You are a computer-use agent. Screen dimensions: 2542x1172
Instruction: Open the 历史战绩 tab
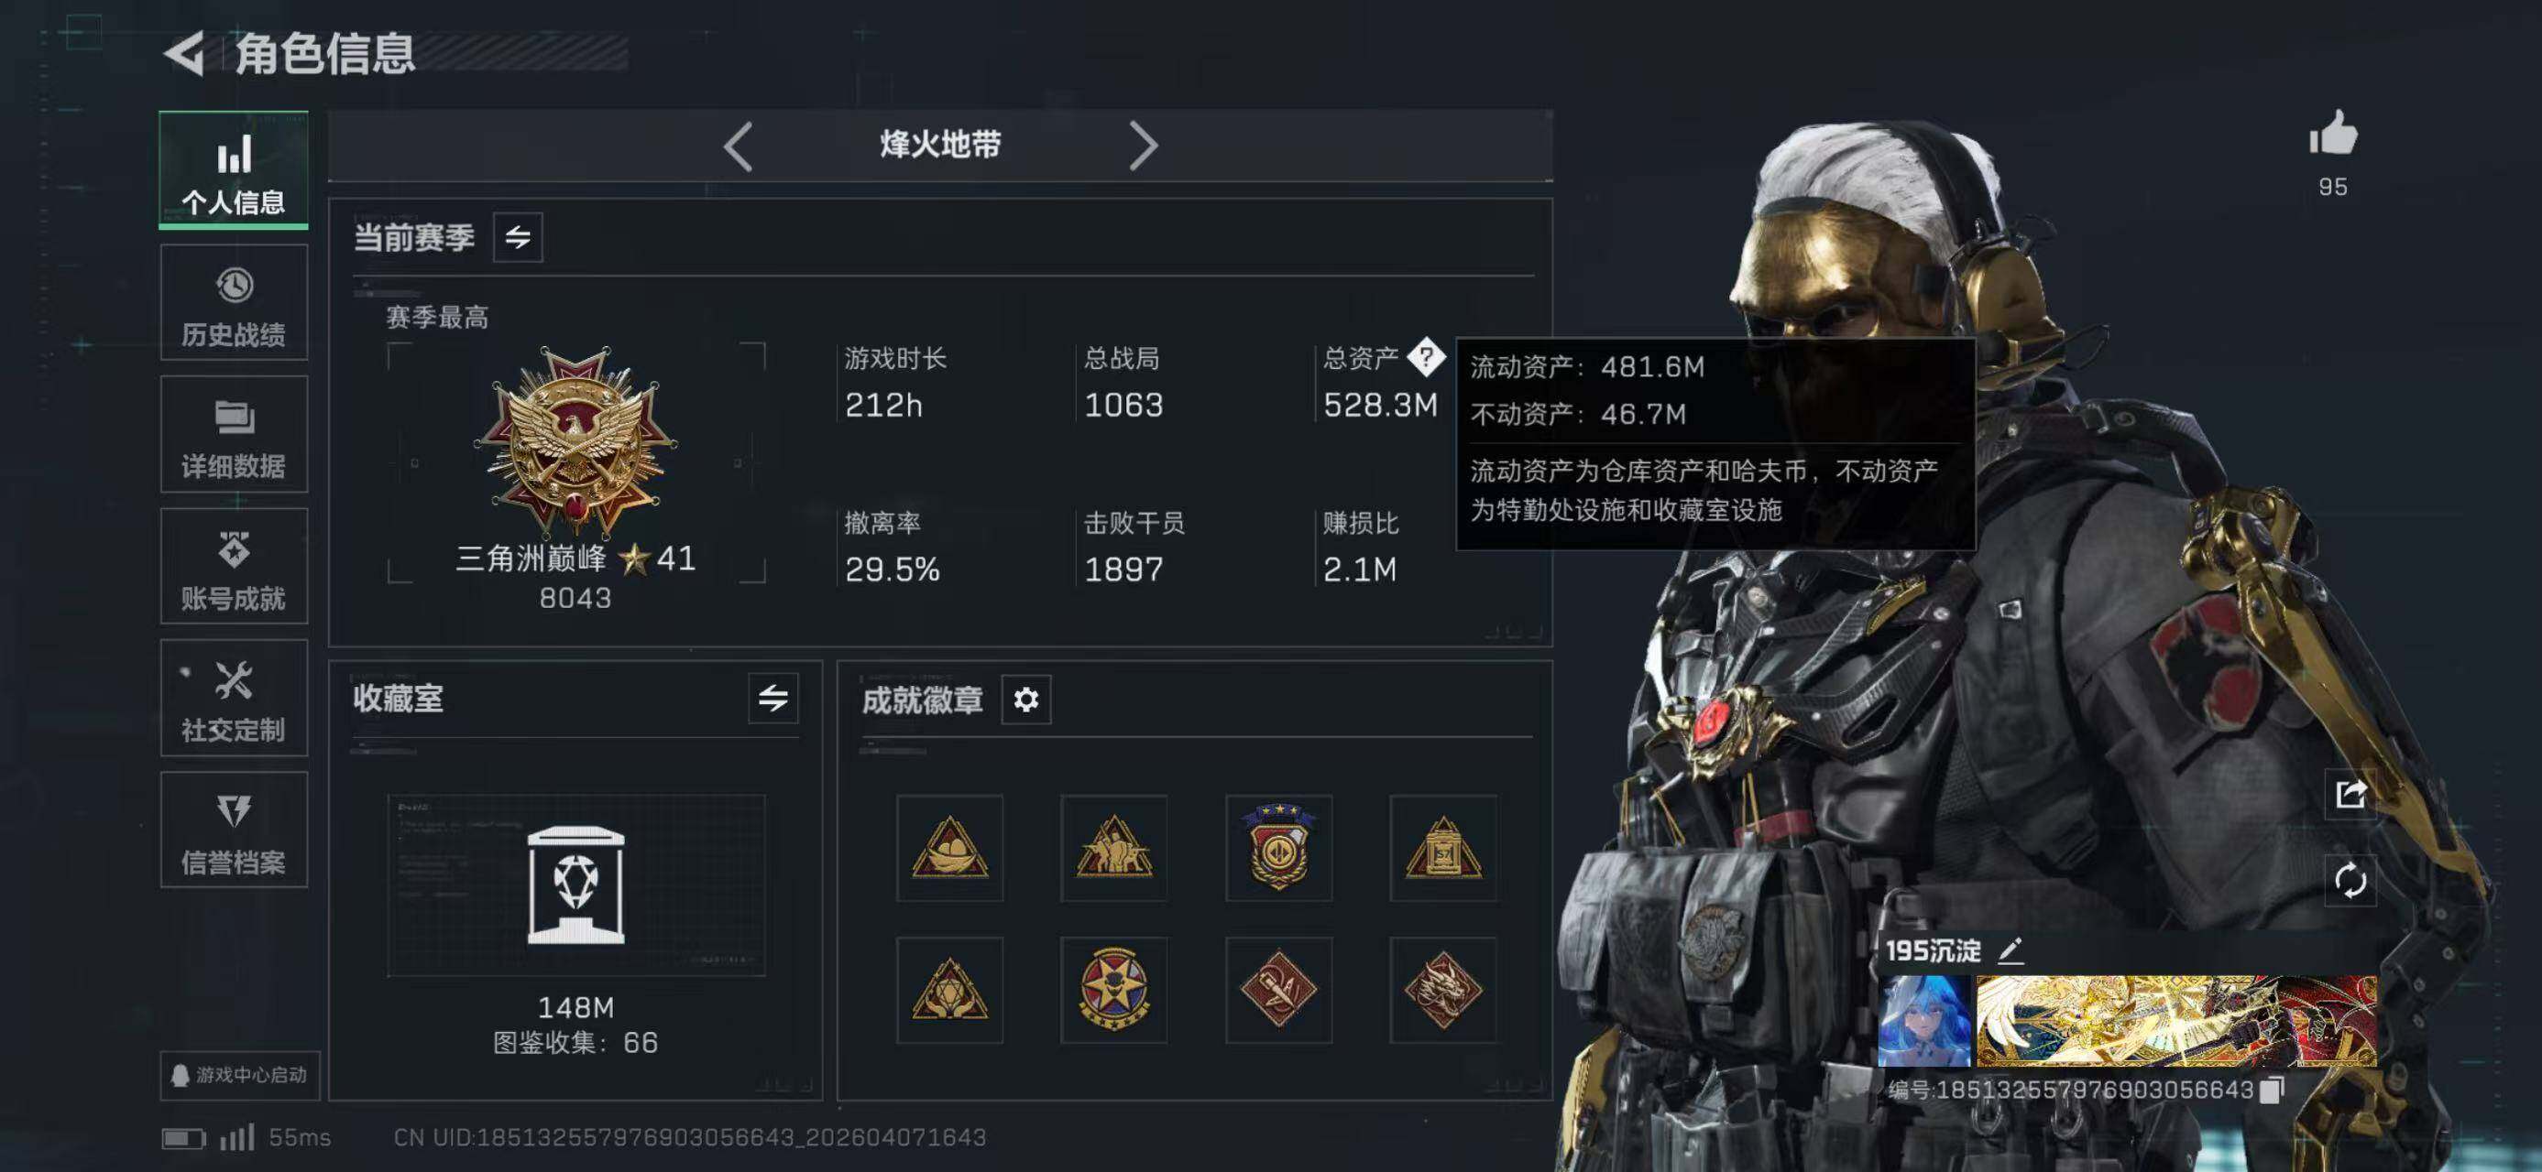tap(234, 302)
